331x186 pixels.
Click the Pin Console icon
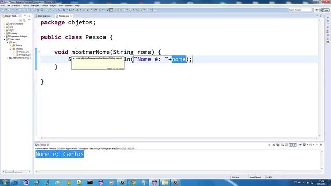pos(300,145)
